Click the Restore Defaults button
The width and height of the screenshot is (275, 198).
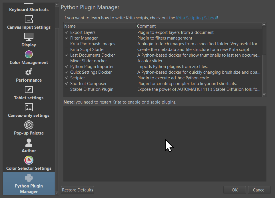click(x=78, y=190)
